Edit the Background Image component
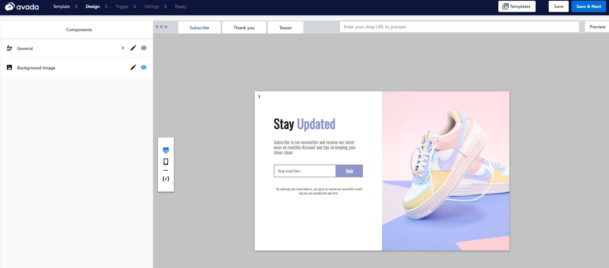The width and height of the screenshot is (609, 268). point(133,67)
